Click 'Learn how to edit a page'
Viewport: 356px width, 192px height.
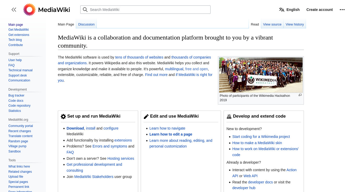coord(171,134)
